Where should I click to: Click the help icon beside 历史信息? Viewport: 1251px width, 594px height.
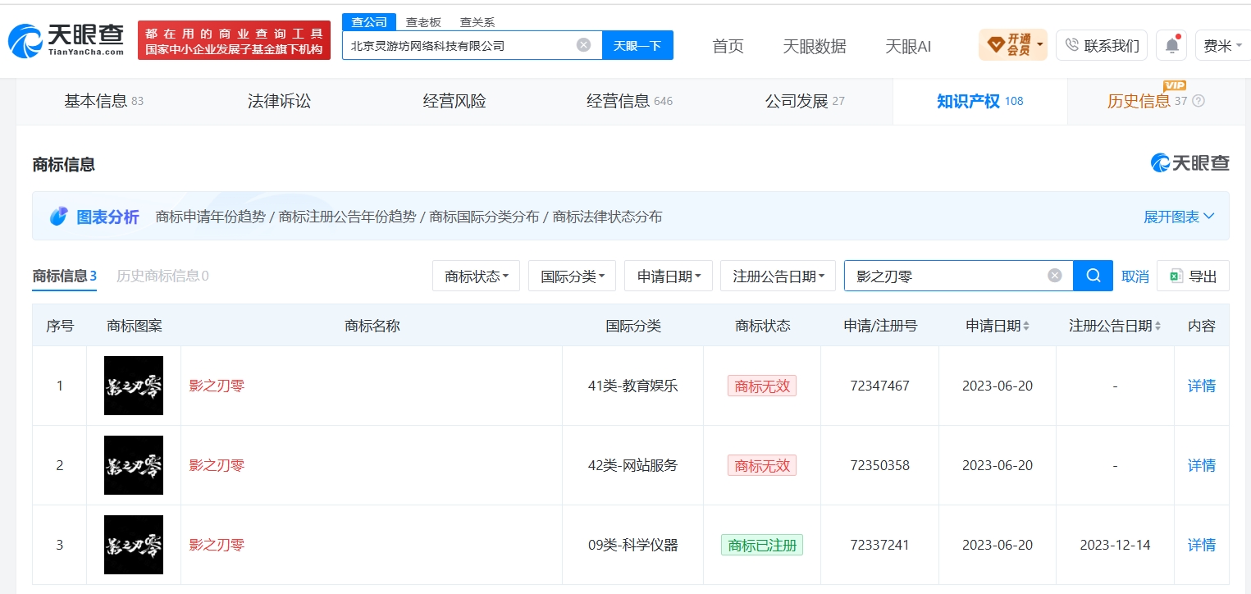tap(1198, 101)
